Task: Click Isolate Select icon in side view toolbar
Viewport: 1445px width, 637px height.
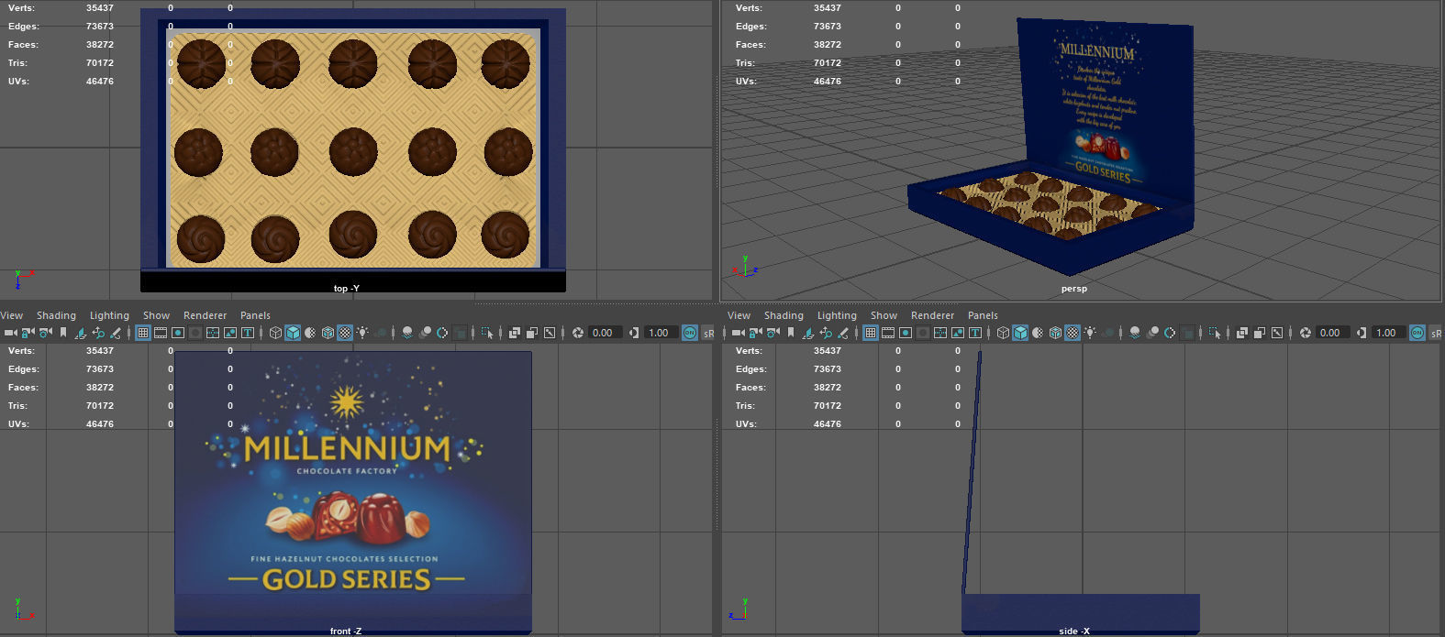Action: coord(1215,333)
